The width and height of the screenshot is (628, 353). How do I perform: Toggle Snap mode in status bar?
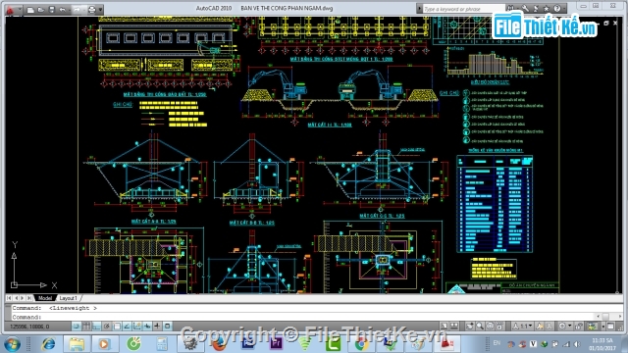tap(77, 327)
